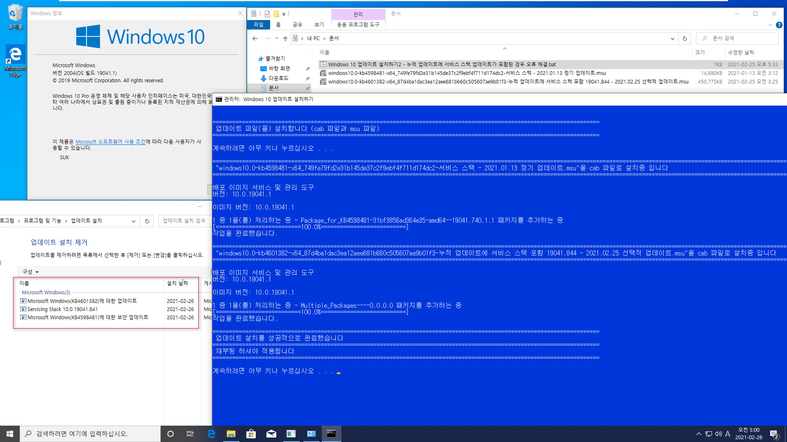Open Mail app from the taskbar
Viewport: 787px width, 442px height.
point(271,434)
